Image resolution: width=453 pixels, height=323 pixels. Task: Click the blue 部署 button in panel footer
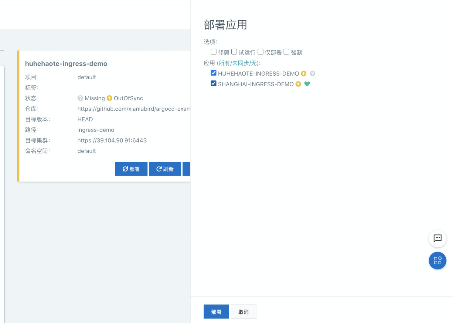pyautogui.click(x=216, y=312)
